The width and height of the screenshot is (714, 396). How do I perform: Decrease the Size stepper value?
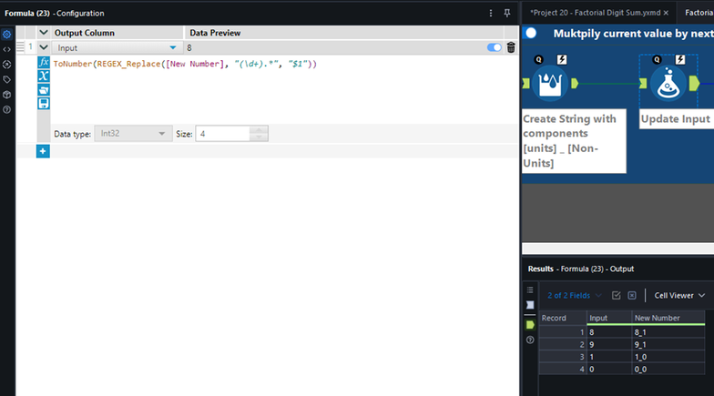pyautogui.click(x=259, y=137)
